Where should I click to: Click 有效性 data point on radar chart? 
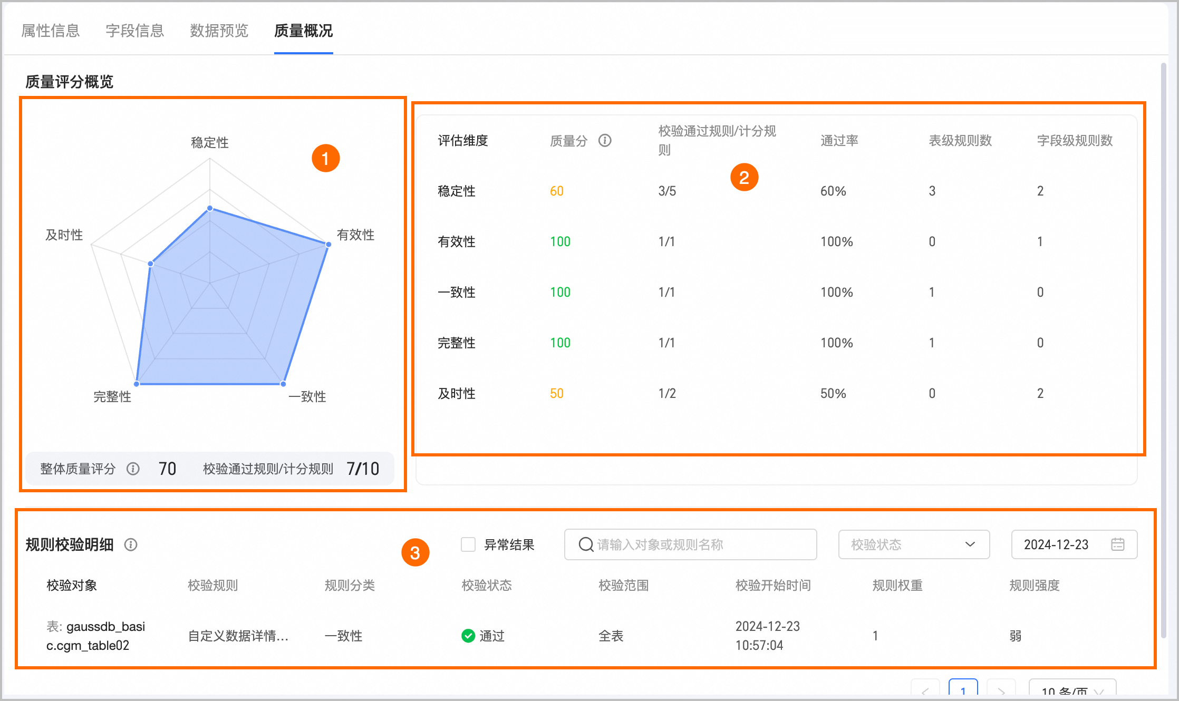coord(328,245)
